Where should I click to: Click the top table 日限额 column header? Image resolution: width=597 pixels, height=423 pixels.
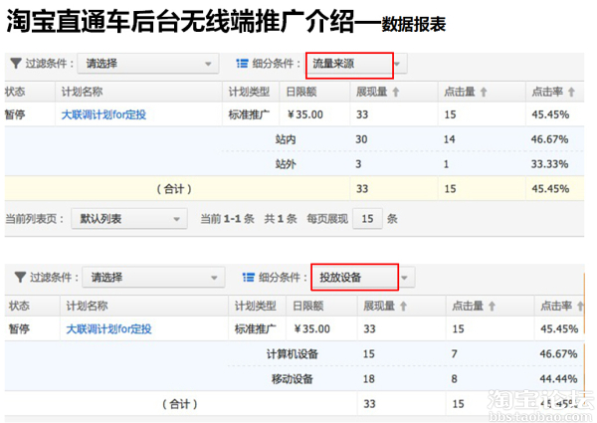click(x=301, y=92)
